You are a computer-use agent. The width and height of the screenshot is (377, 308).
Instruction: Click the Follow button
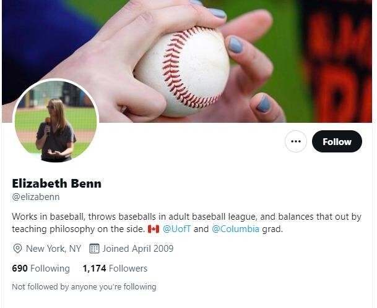[337, 141]
